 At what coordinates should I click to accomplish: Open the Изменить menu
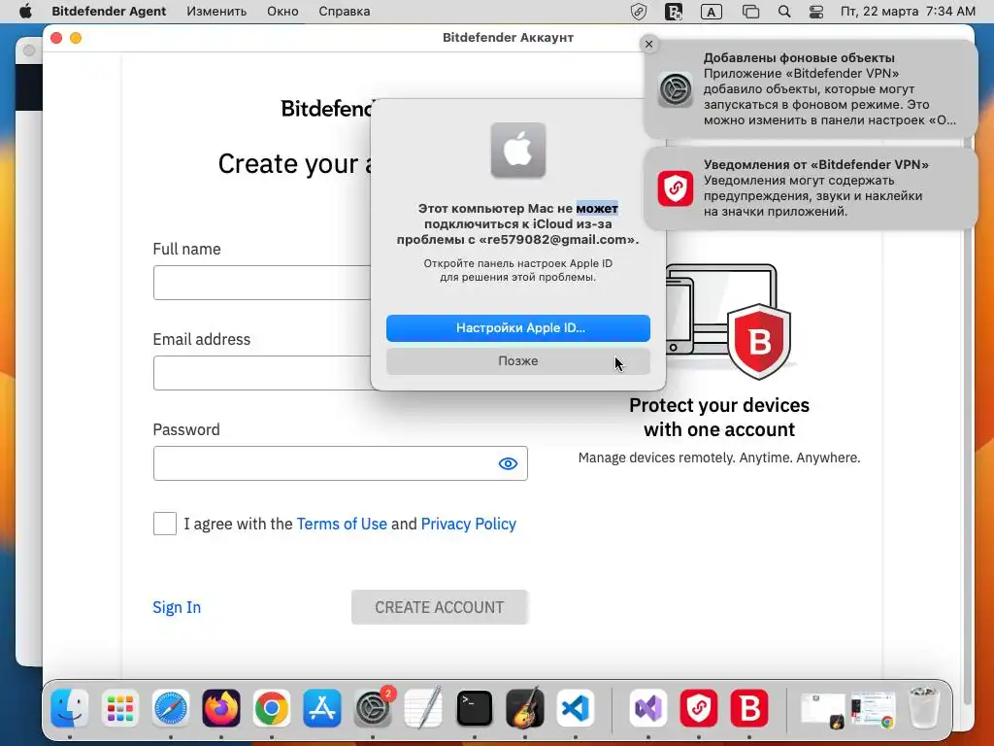point(216,12)
